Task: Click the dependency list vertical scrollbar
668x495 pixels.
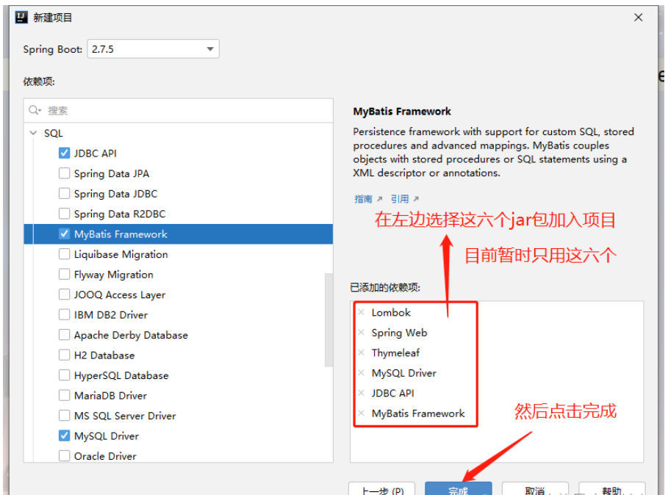Action: [328, 320]
